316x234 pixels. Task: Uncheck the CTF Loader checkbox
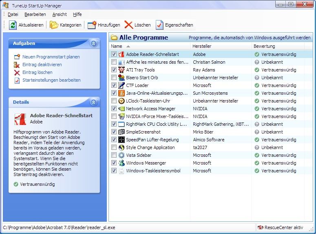coord(114,85)
